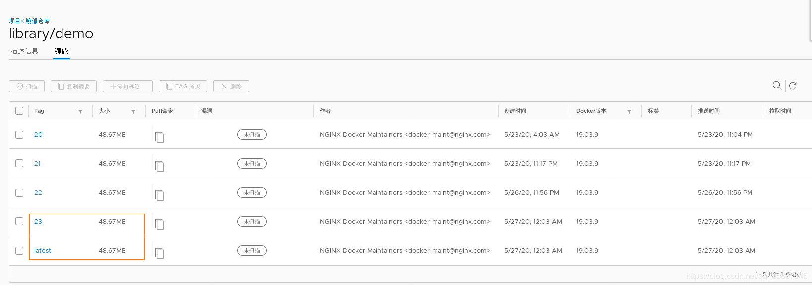Refresh the image list

(x=793, y=86)
